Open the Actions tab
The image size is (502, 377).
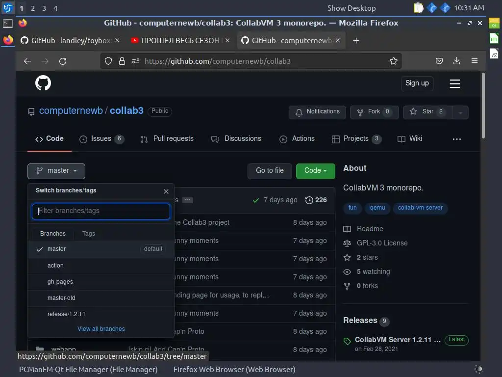tap(297, 139)
